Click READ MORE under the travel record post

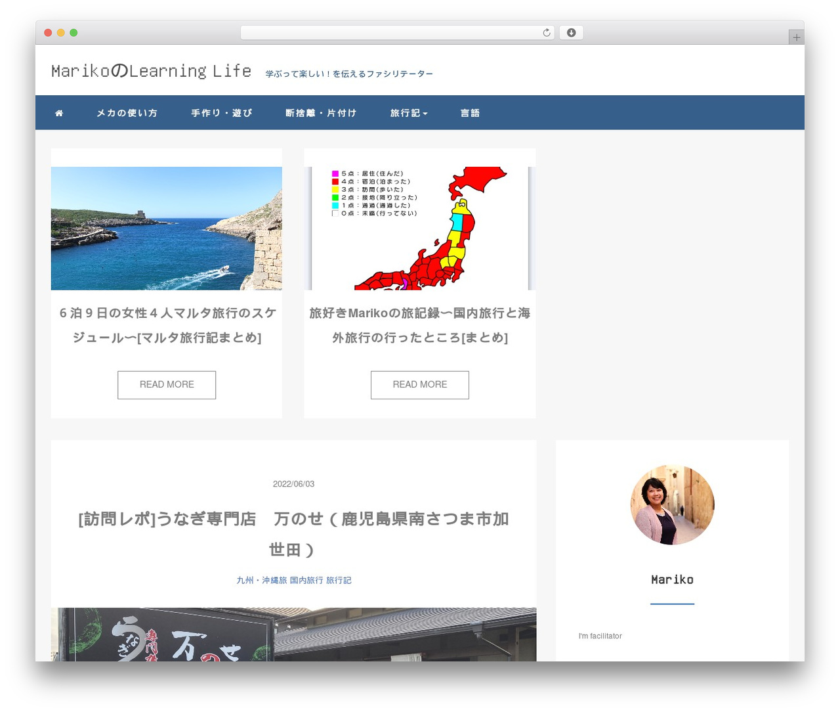coord(420,385)
